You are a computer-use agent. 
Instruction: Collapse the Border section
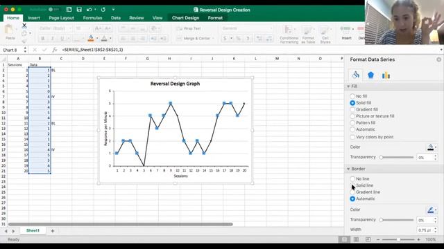pos(348,169)
